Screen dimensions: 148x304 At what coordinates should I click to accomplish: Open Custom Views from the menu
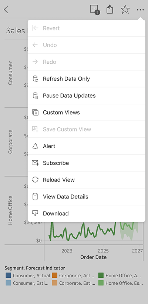click(87, 113)
